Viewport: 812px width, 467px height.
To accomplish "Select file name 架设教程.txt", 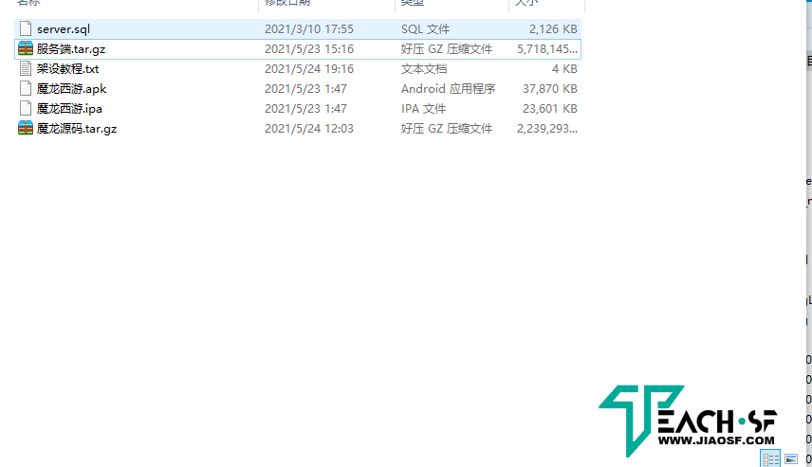I will 67,69.
